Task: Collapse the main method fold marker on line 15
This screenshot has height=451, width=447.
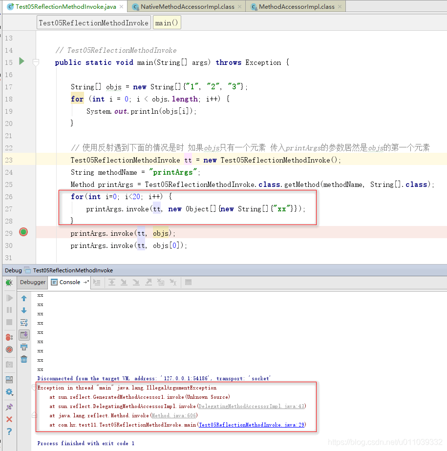Action: 36,62
